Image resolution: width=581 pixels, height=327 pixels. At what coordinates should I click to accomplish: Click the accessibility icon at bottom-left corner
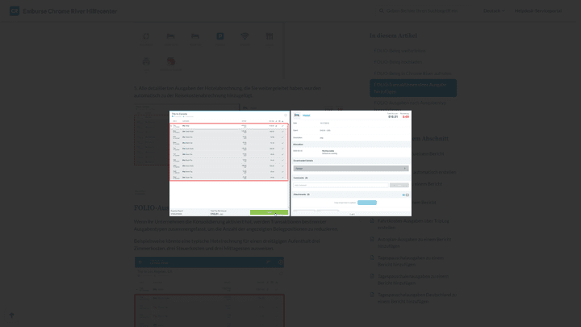point(11,316)
